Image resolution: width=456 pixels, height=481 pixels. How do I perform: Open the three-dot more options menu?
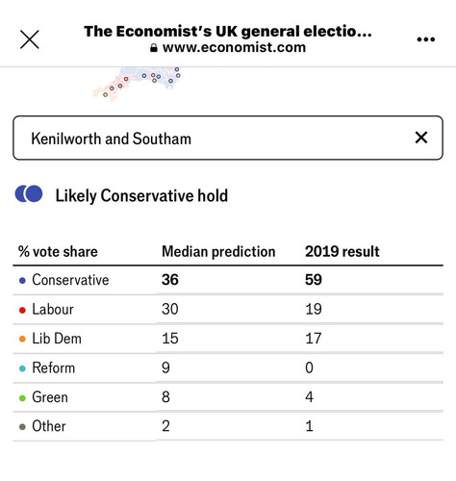click(x=426, y=39)
